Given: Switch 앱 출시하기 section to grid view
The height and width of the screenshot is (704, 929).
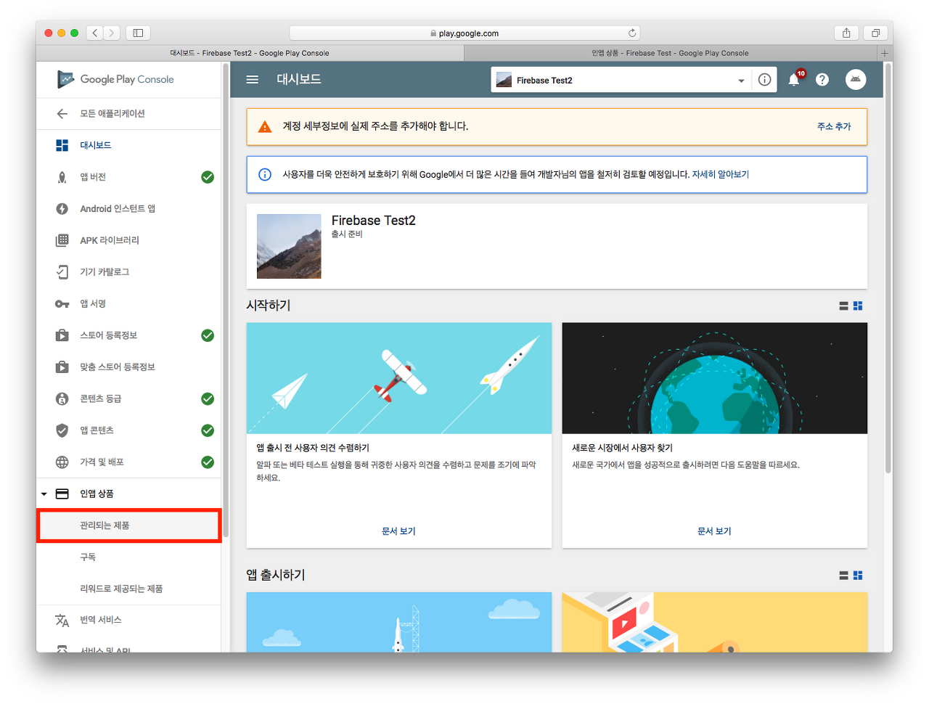Looking at the screenshot, I should click(858, 576).
